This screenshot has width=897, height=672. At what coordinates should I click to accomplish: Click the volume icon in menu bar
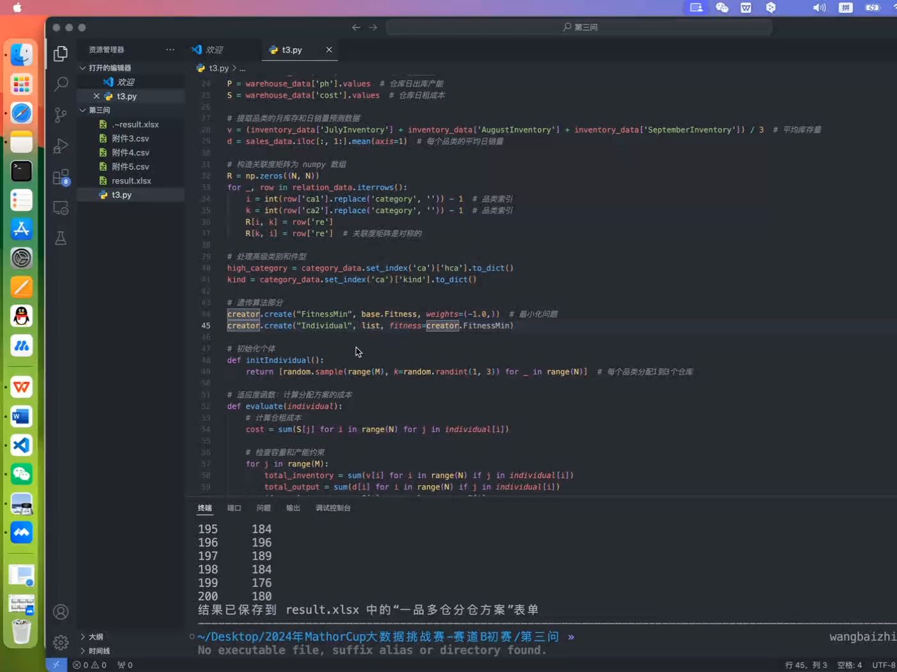[x=819, y=8]
